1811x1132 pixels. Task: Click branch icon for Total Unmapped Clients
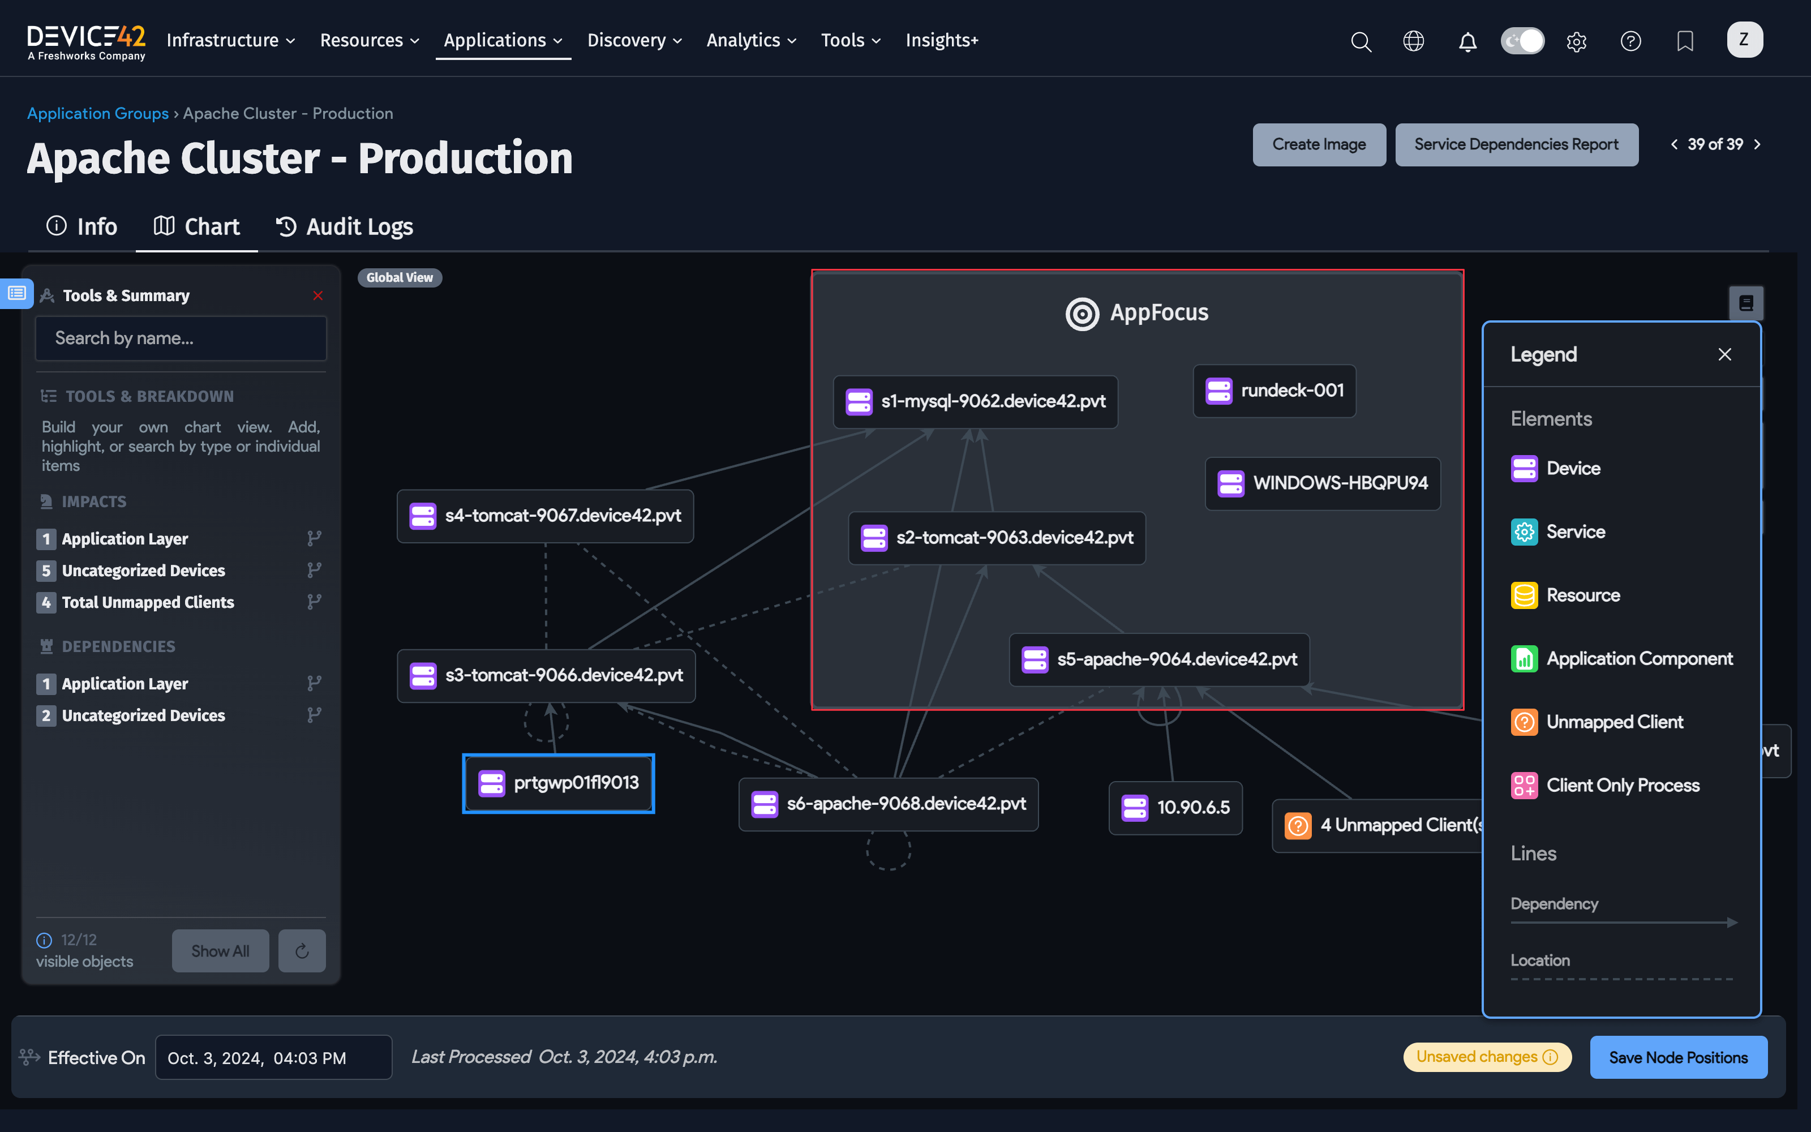tap(314, 602)
